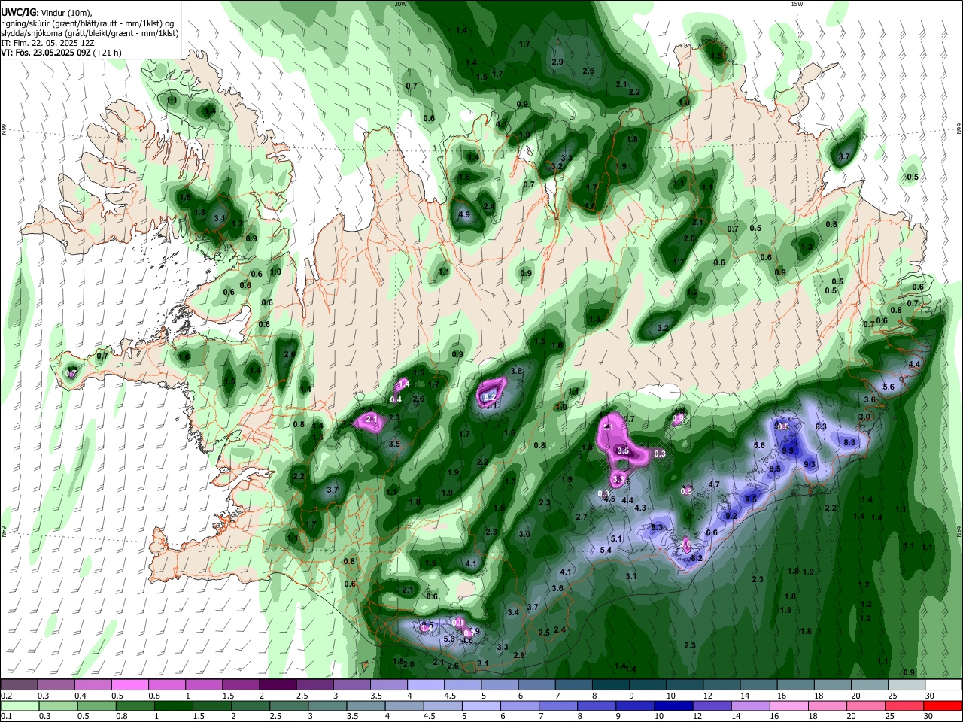Click light pink bottom-row swatch between 16 and 18
The image size is (963, 722).
pyautogui.click(x=789, y=706)
